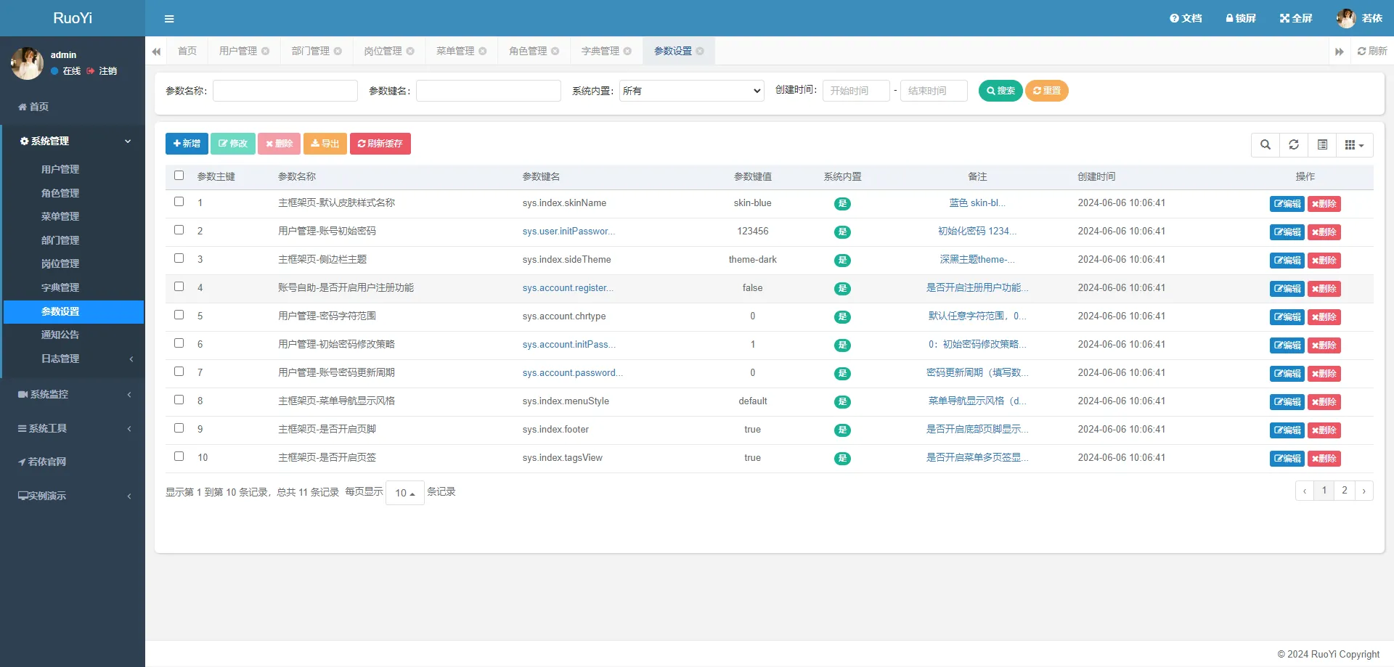Click the 修改 edit toolbar button
Screen dimensions: 1394x667
(233, 144)
